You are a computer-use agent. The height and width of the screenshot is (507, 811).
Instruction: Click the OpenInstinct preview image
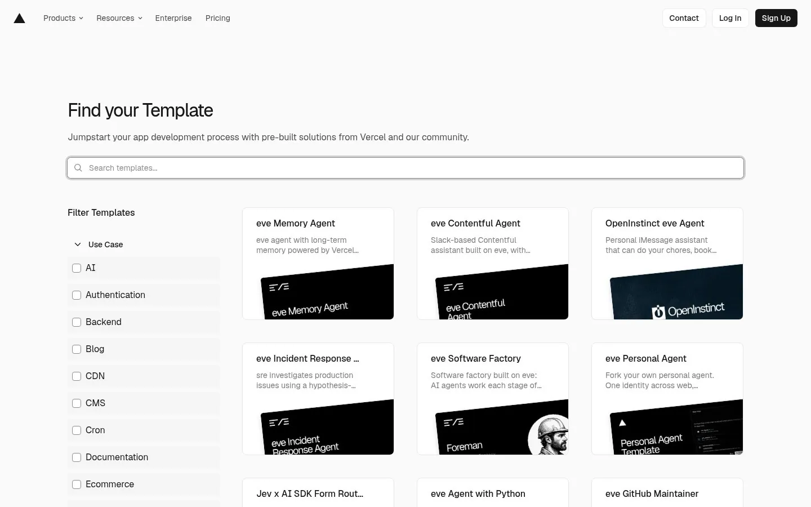(x=676, y=292)
